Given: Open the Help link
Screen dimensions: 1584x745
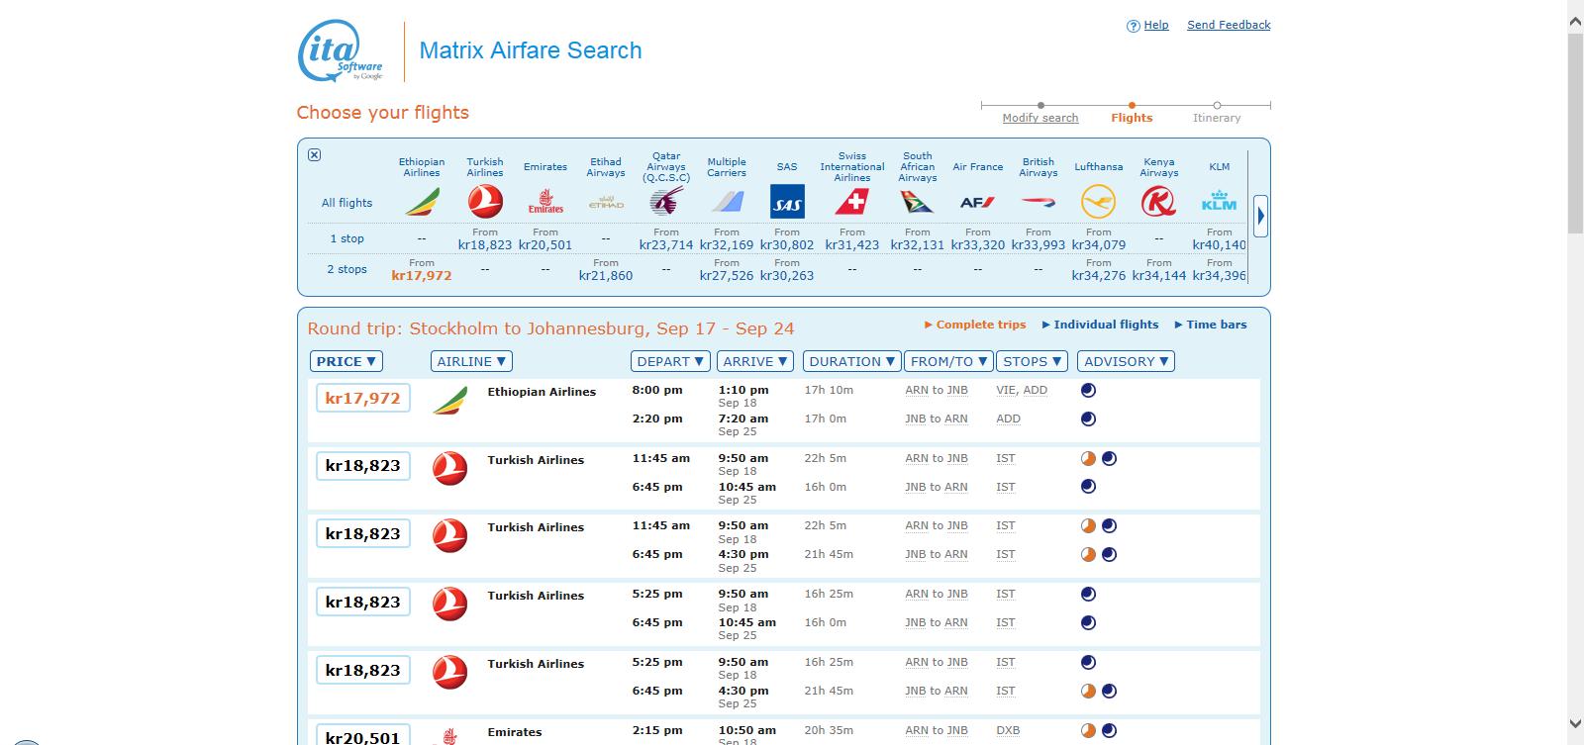Looking at the screenshot, I should point(1156,26).
